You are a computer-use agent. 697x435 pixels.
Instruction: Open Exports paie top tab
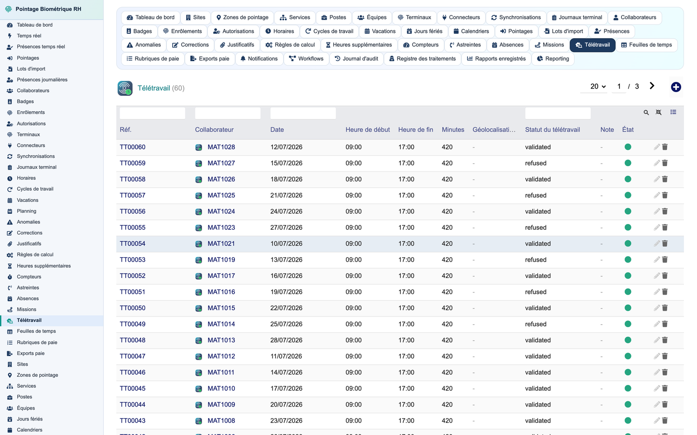click(210, 59)
